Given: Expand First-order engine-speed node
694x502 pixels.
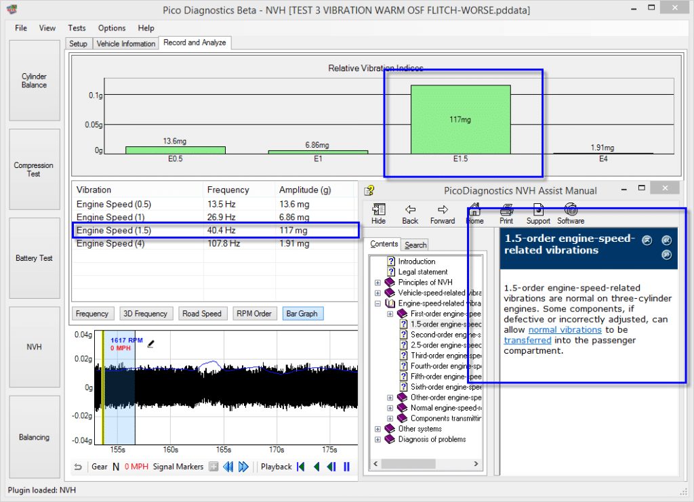Looking at the screenshot, I should coord(390,314).
